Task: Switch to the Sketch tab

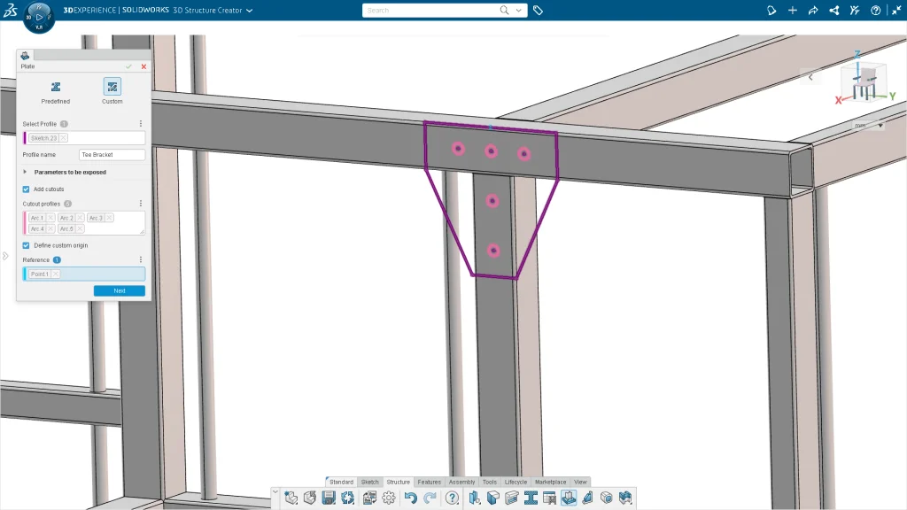Action: coord(370,482)
